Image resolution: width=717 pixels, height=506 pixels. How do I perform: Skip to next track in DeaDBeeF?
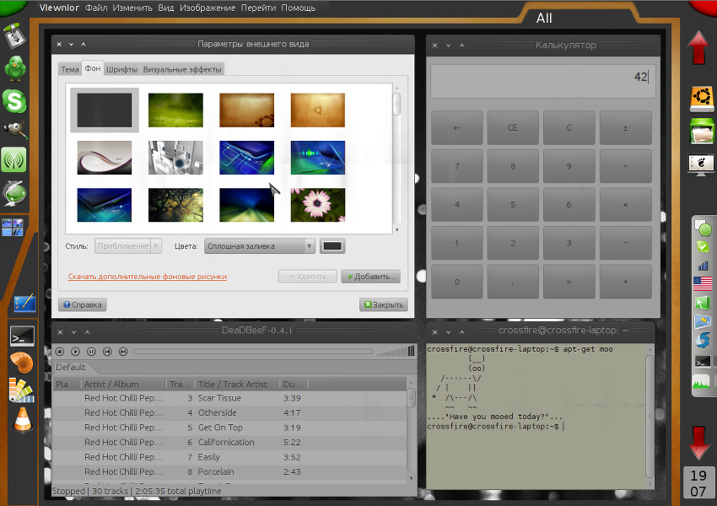coord(123,352)
